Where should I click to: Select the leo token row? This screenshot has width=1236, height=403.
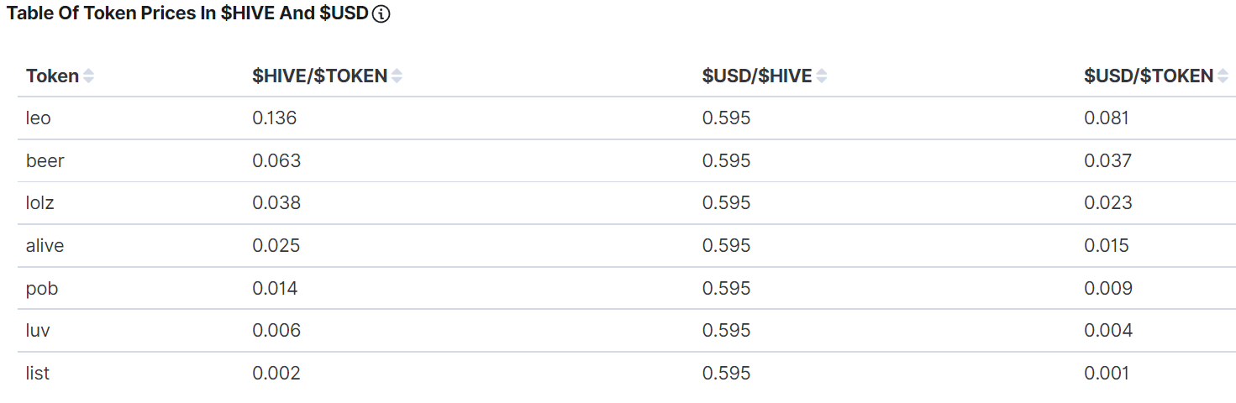coord(39,118)
